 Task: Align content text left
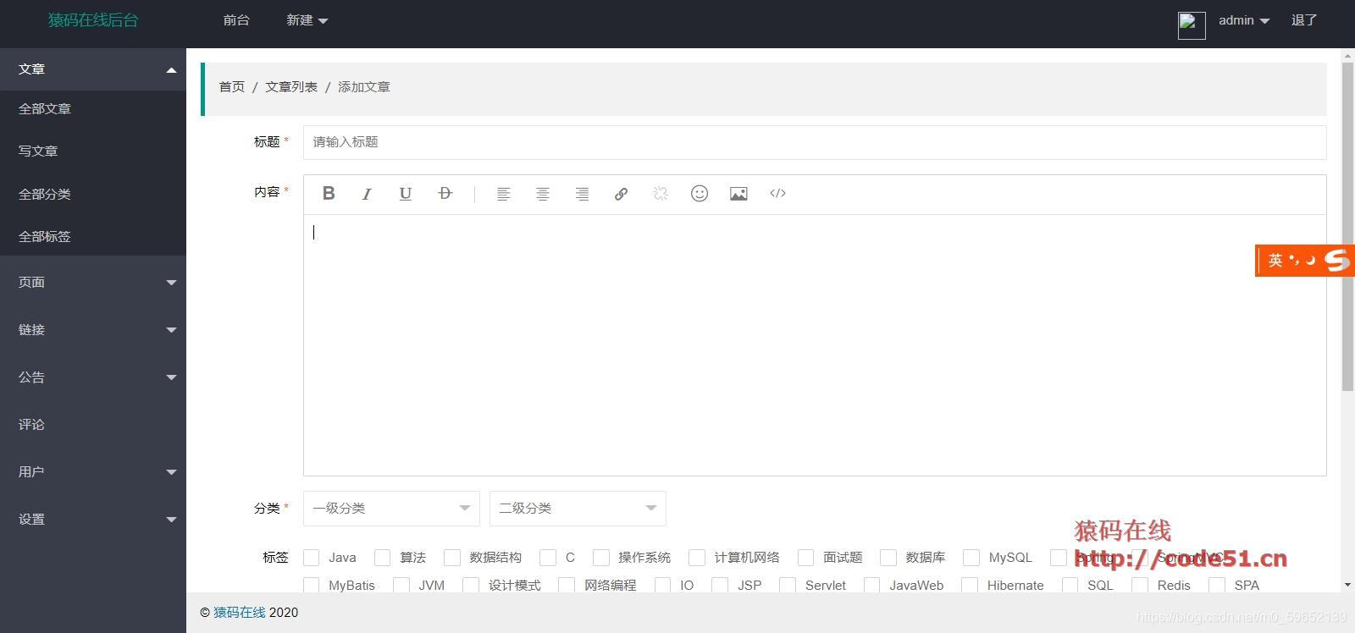(x=503, y=194)
